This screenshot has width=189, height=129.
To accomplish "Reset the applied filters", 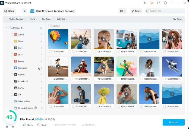I will (178, 19).
